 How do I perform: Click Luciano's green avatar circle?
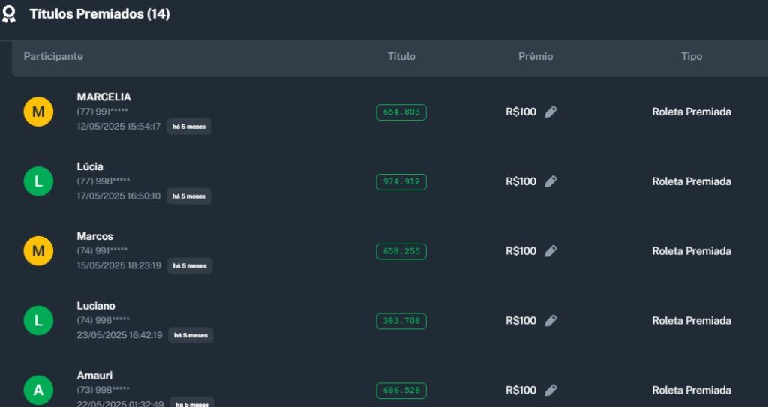[x=38, y=321]
